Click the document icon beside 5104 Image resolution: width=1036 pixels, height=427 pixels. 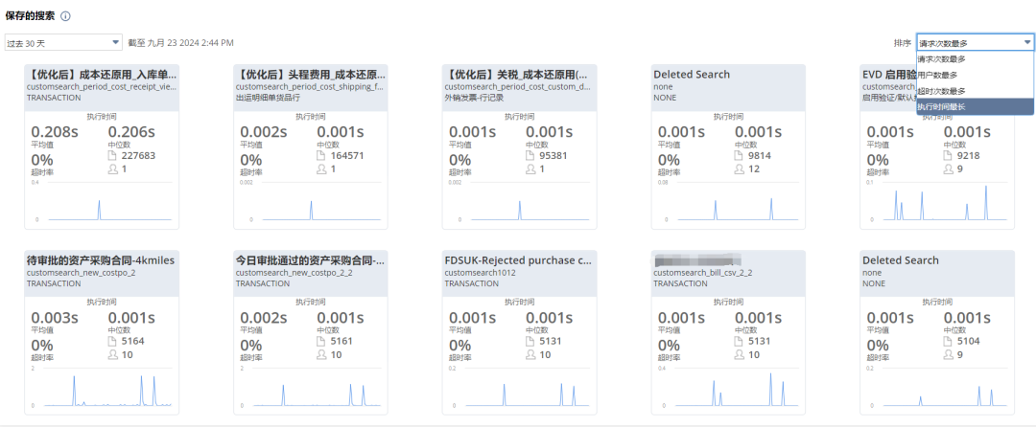tap(949, 342)
